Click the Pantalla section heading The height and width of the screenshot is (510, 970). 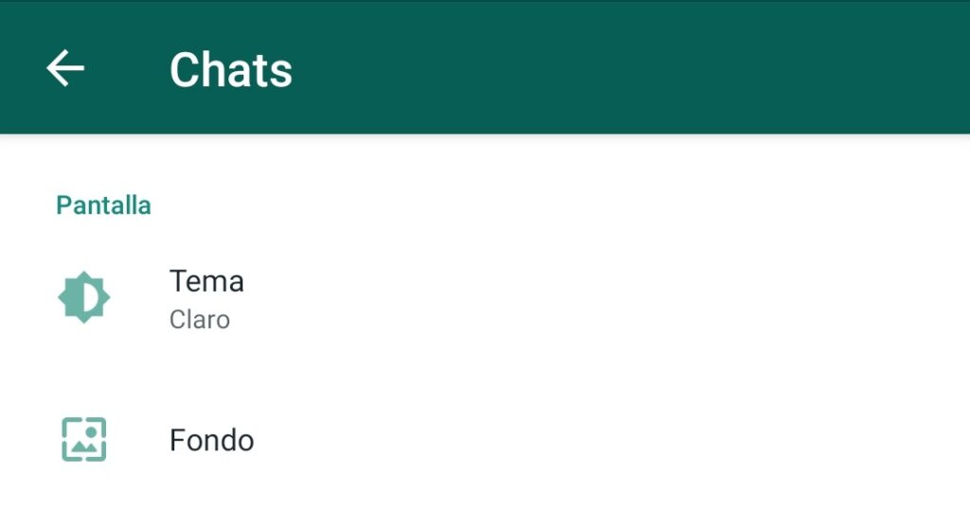103,206
